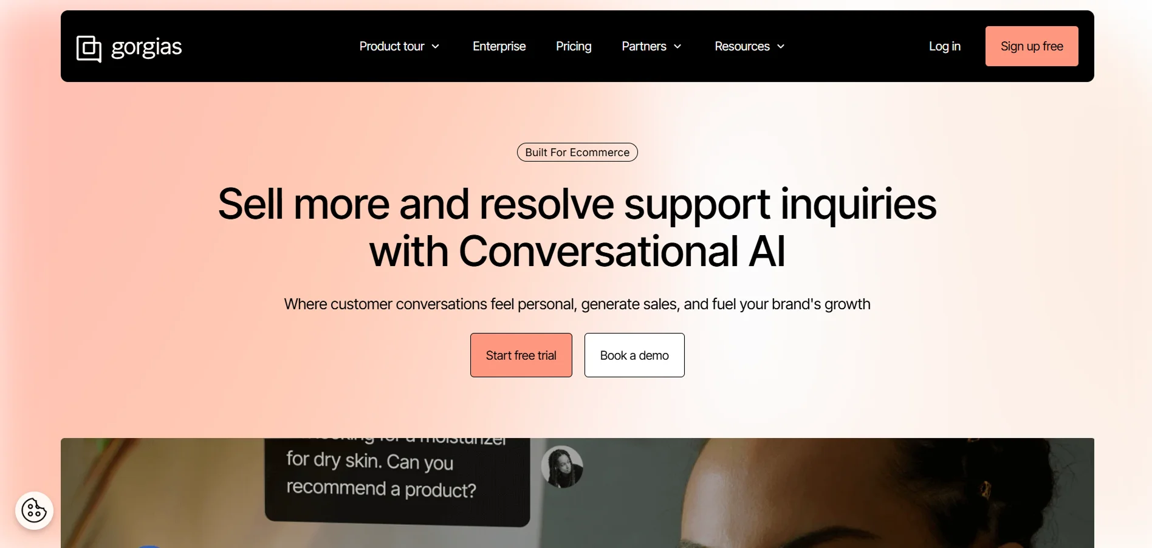Click the woman's round avatar in video
Viewport: 1152px width, 548px height.
coord(562,467)
